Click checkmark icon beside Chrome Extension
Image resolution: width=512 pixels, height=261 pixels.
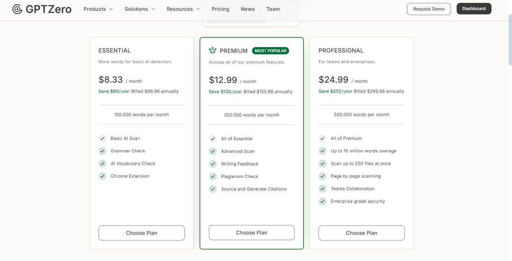(102, 176)
